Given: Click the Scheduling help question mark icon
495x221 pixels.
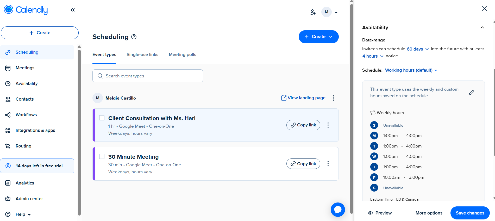Looking at the screenshot, I should [x=134, y=37].
